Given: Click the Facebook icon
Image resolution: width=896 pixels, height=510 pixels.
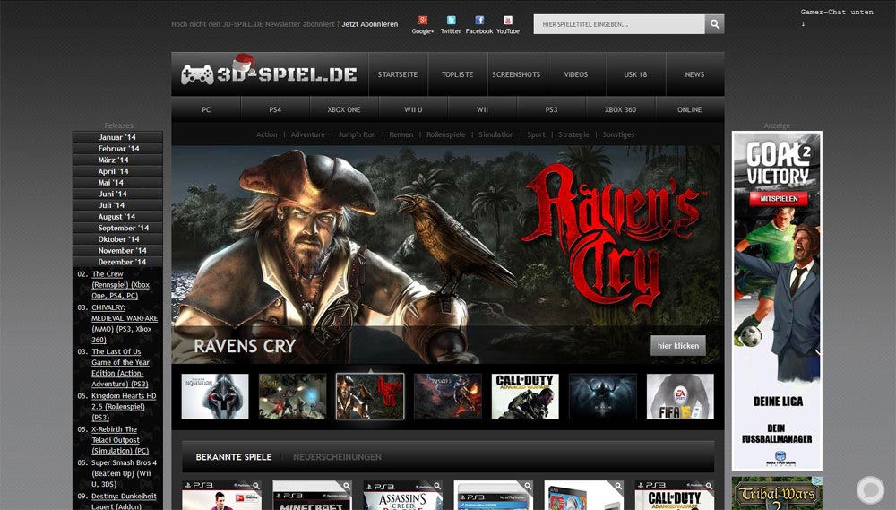Looking at the screenshot, I should click(x=479, y=21).
